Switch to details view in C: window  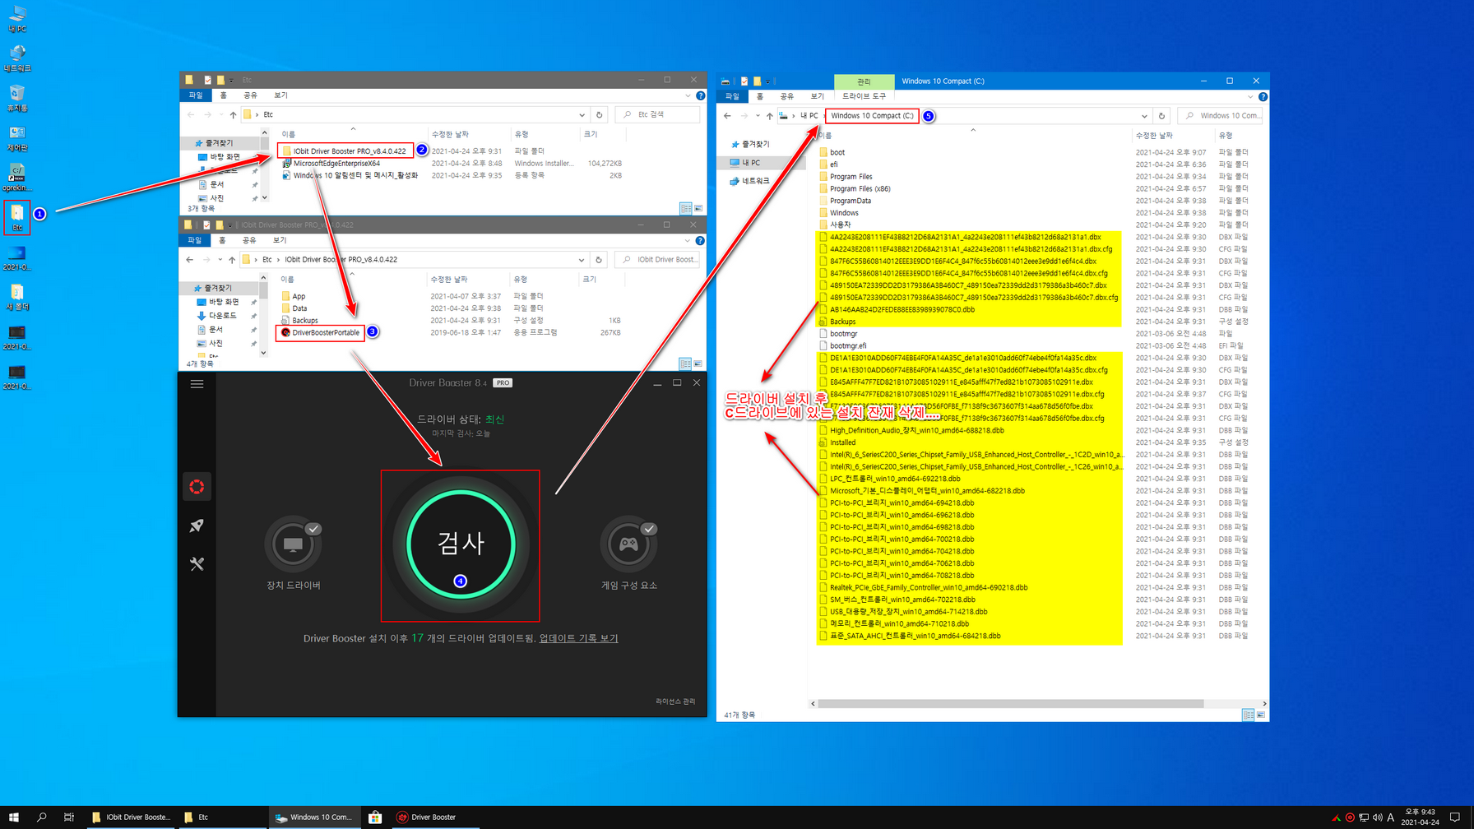coord(1248,716)
